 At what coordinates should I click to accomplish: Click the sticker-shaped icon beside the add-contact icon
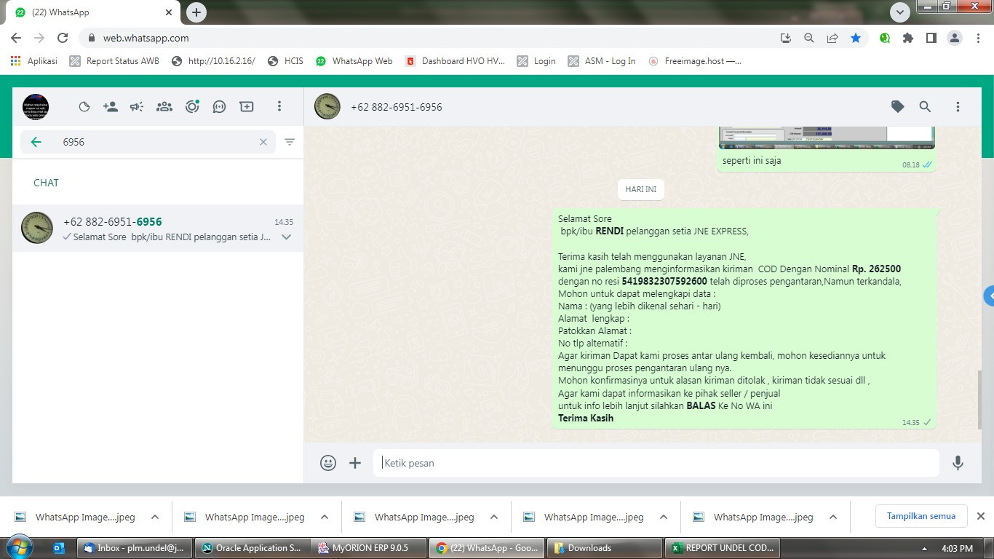[84, 107]
